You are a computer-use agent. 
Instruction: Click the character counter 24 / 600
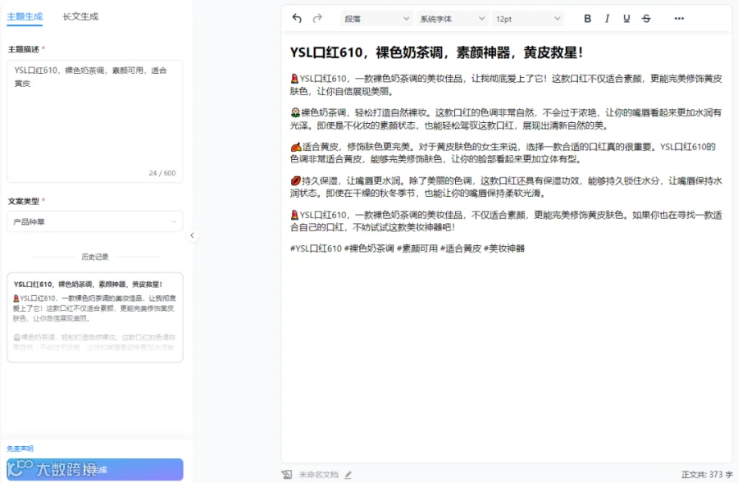click(162, 173)
